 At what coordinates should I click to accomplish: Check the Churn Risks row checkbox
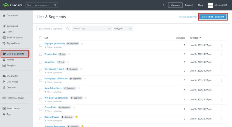click(x=41, y=109)
